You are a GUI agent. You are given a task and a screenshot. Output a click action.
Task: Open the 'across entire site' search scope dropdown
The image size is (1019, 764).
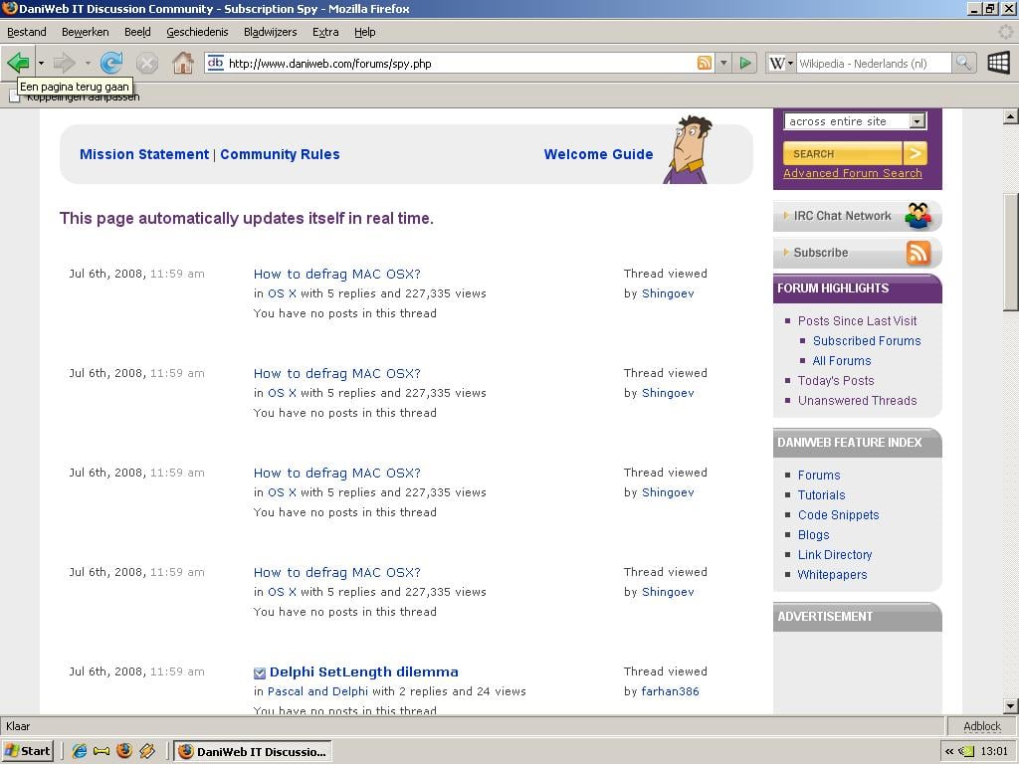pos(917,121)
